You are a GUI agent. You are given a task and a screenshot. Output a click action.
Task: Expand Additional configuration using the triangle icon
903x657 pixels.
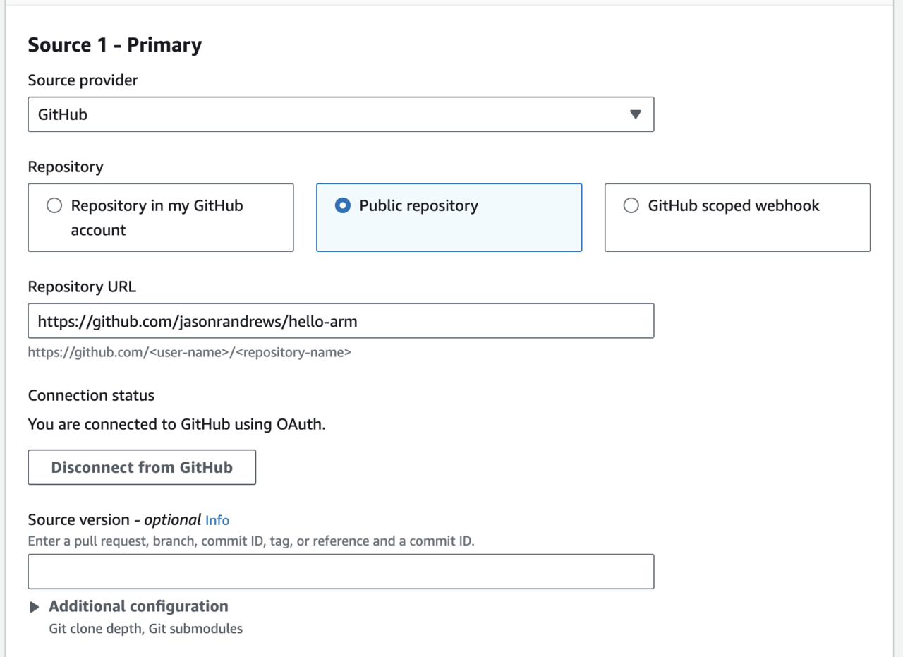[35, 607]
